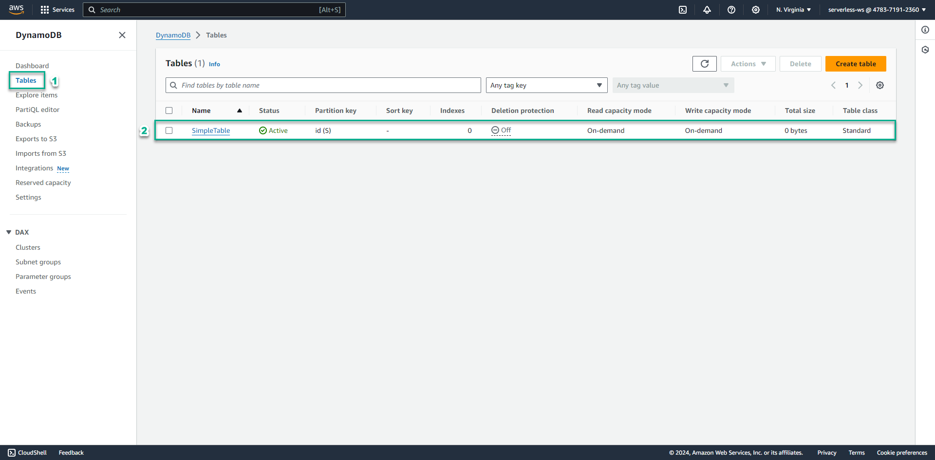This screenshot has width=935, height=460.
Task: Open DAX Events
Action: point(26,291)
